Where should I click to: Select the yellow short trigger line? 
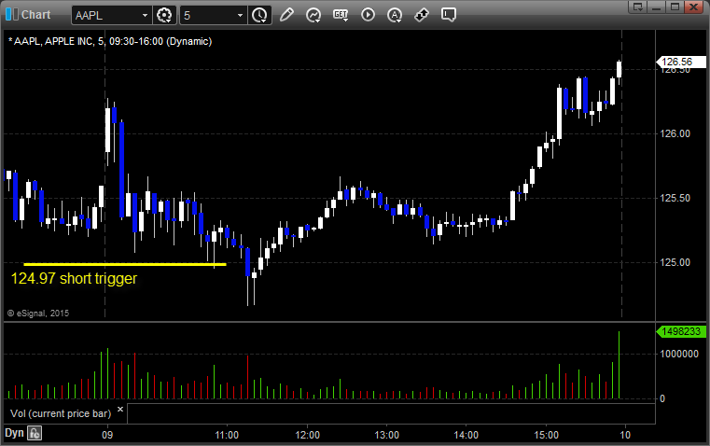(x=124, y=264)
